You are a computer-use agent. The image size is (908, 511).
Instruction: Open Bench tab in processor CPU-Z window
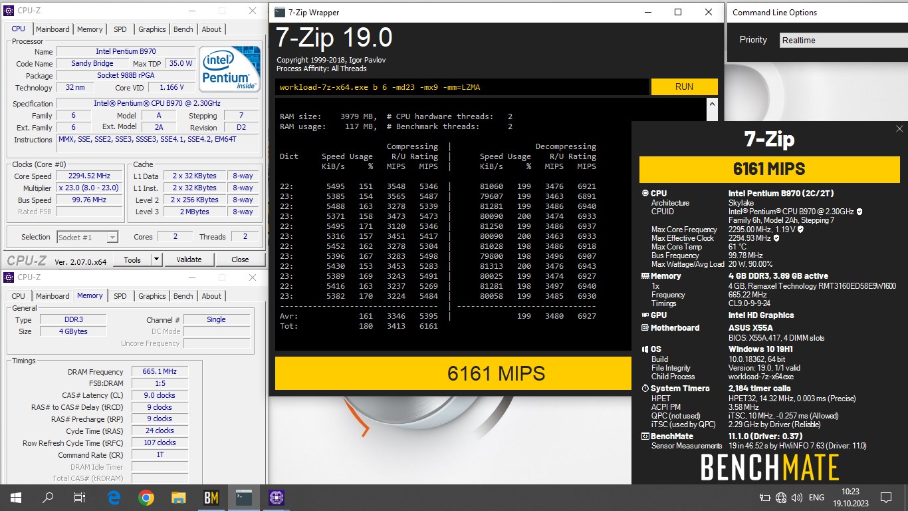[x=183, y=29]
